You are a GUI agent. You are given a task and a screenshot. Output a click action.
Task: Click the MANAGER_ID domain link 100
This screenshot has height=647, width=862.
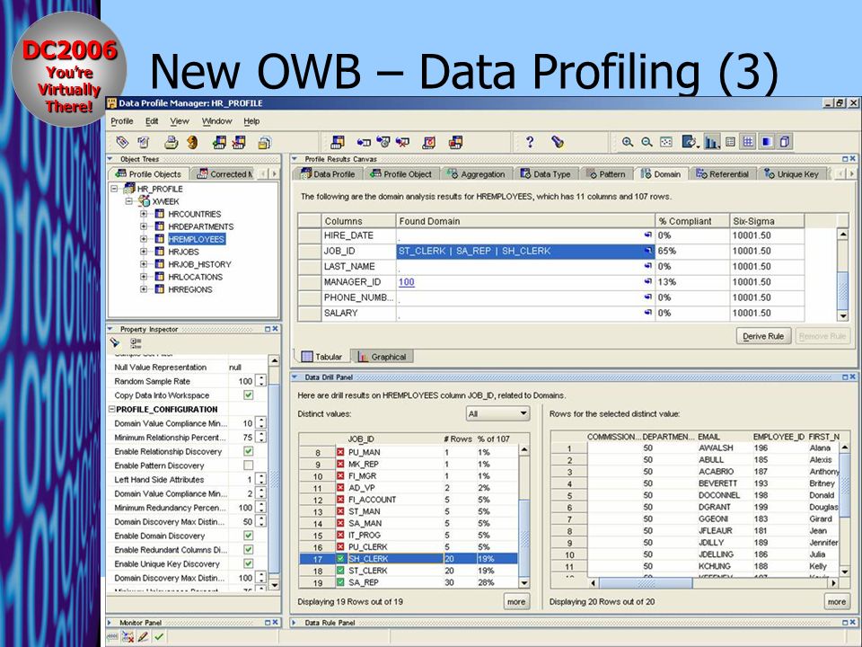[406, 281]
